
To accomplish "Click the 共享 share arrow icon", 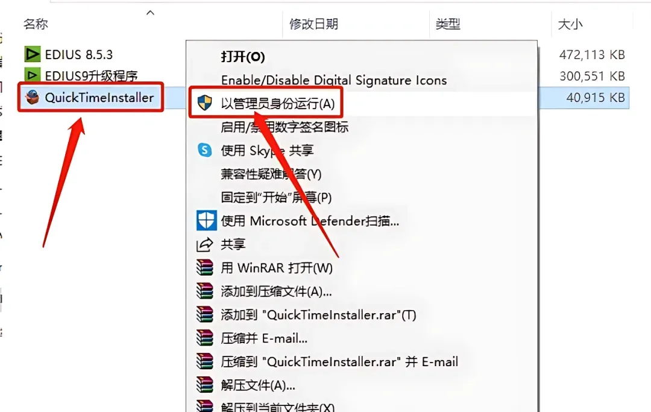I will click(204, 245).
